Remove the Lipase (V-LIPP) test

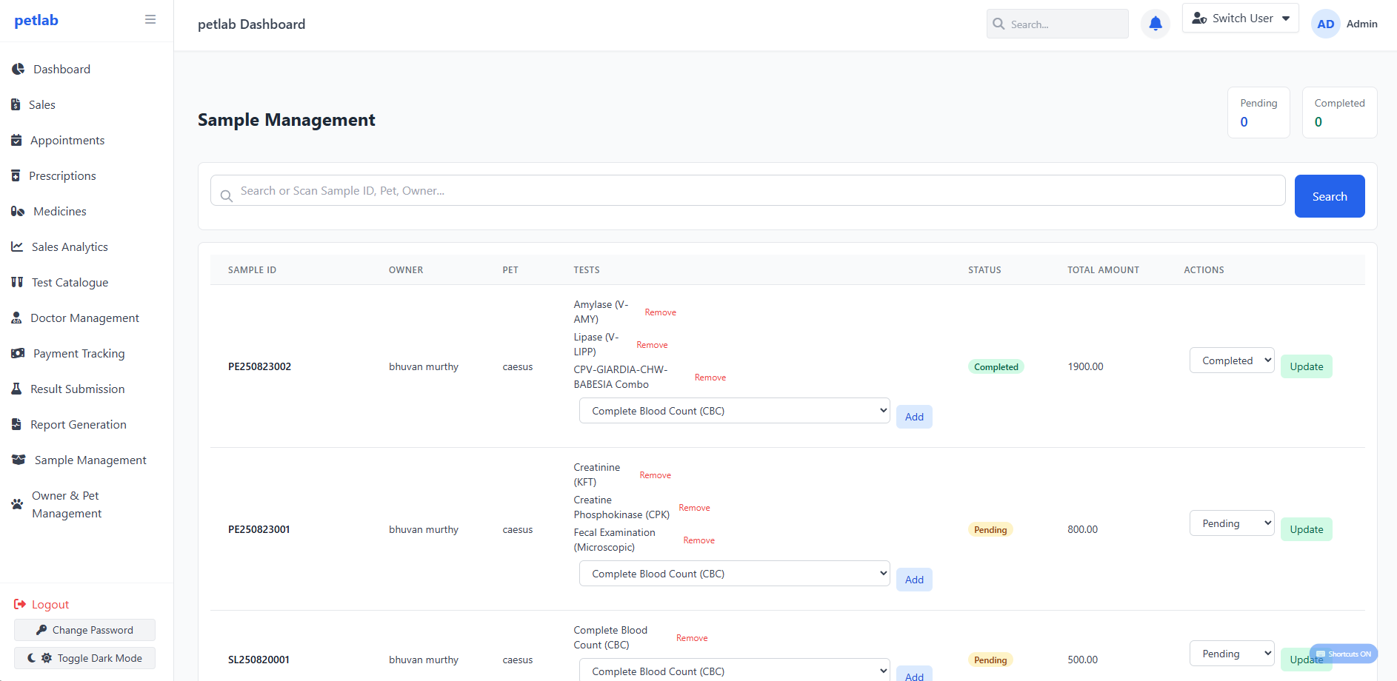point(652,344)
